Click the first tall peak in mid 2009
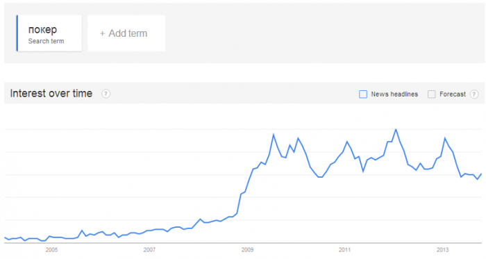 (x=274, y=135)
